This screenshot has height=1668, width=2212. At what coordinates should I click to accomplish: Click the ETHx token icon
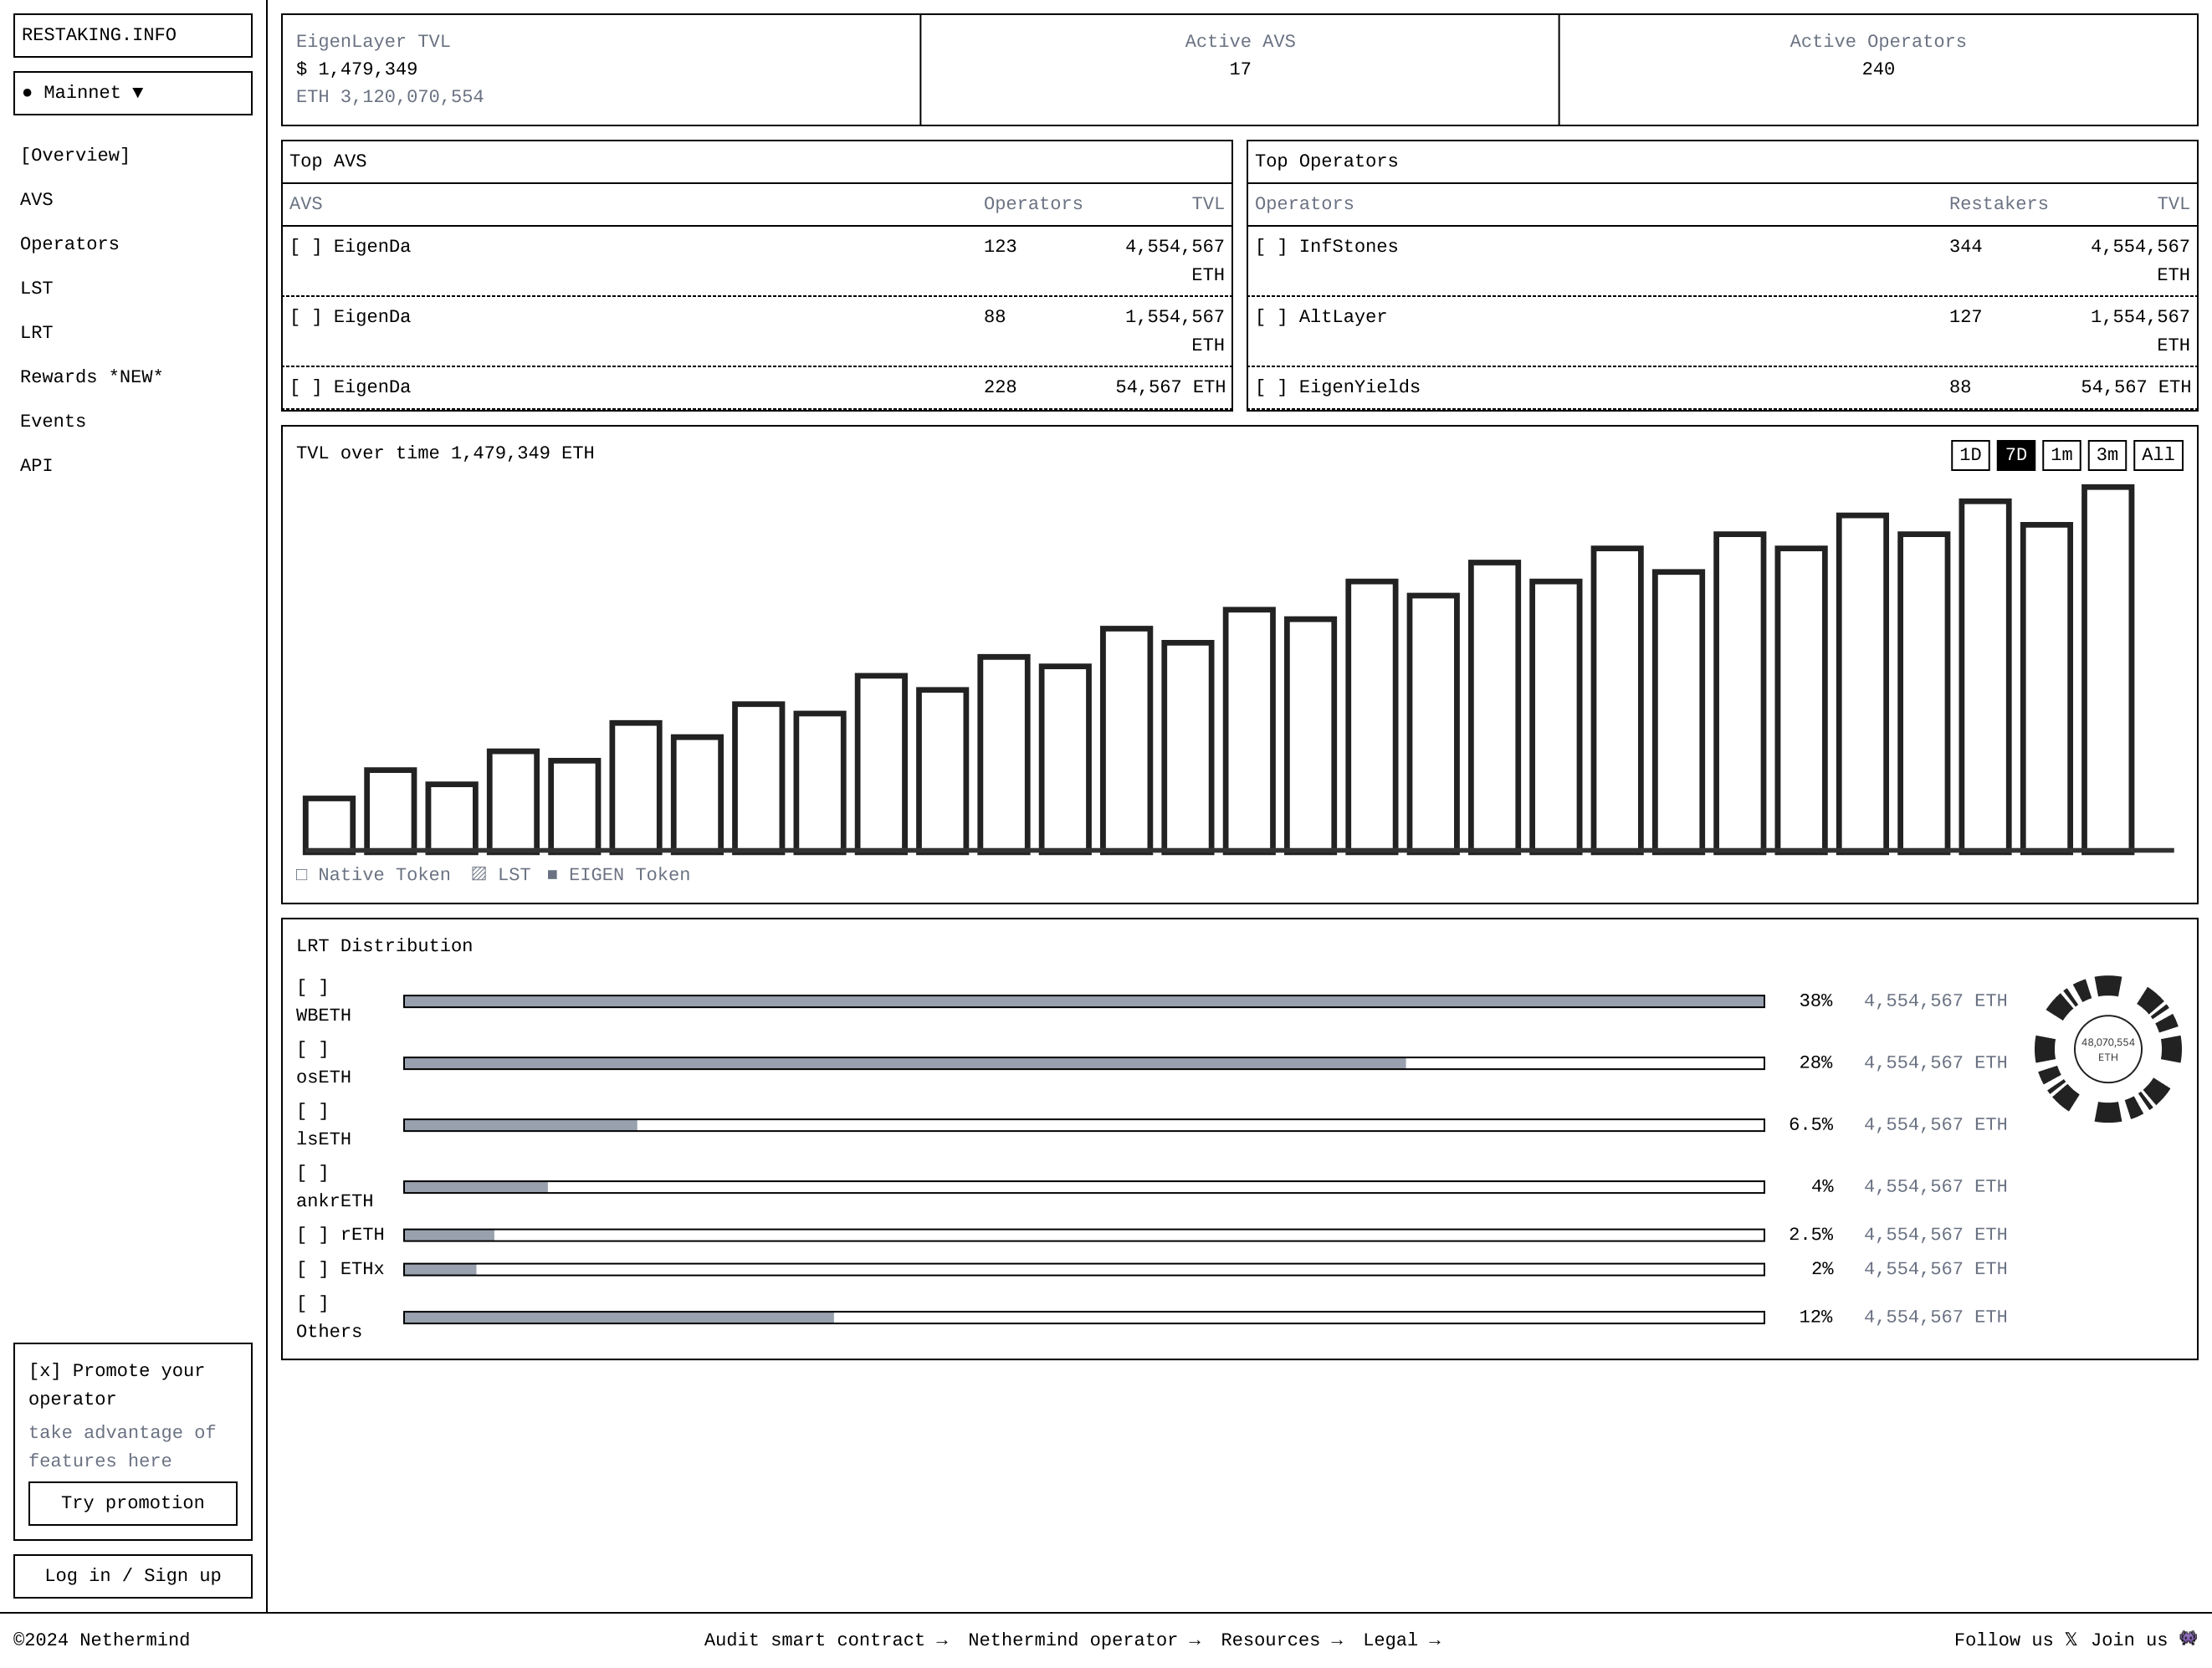coord(312,1269)
